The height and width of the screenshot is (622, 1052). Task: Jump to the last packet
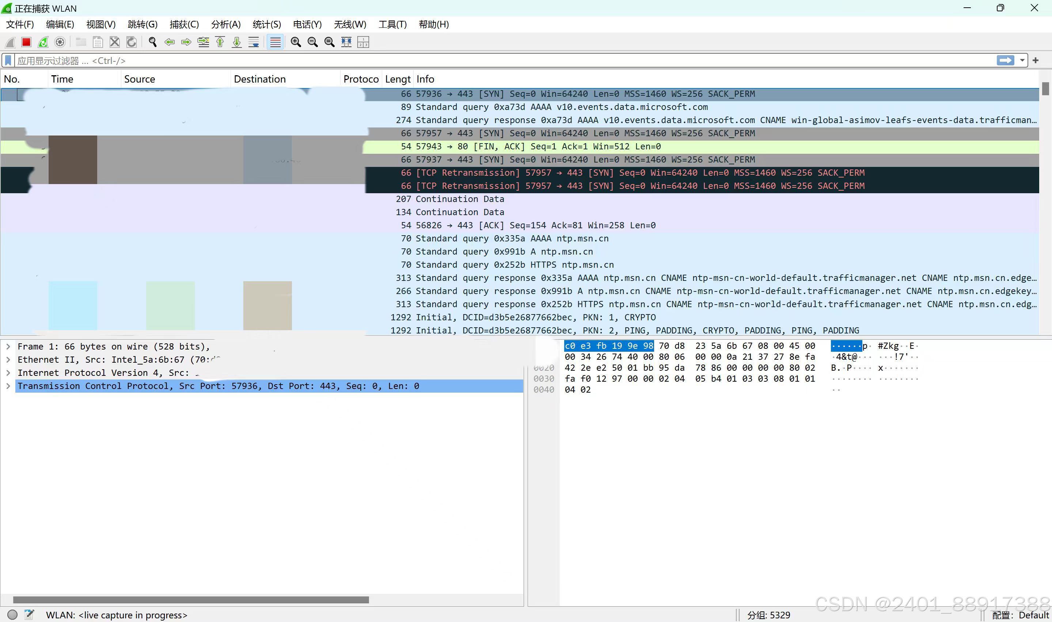pyautogui.click(x=237, y=42)
